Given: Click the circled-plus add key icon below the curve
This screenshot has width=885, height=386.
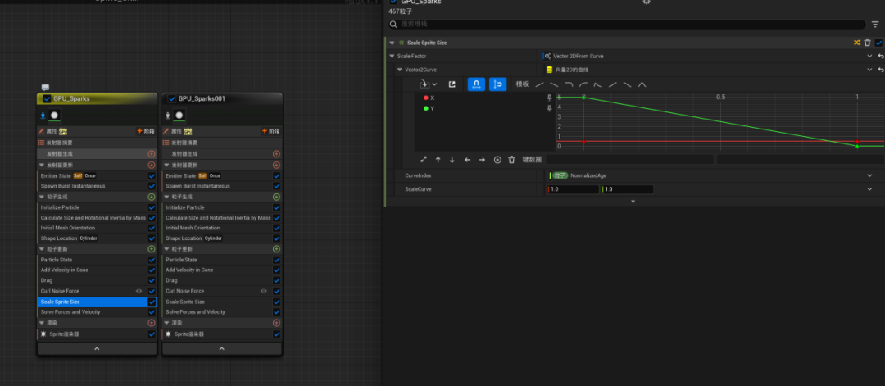Looking at the screenshot, I should [x=497, y=160].
